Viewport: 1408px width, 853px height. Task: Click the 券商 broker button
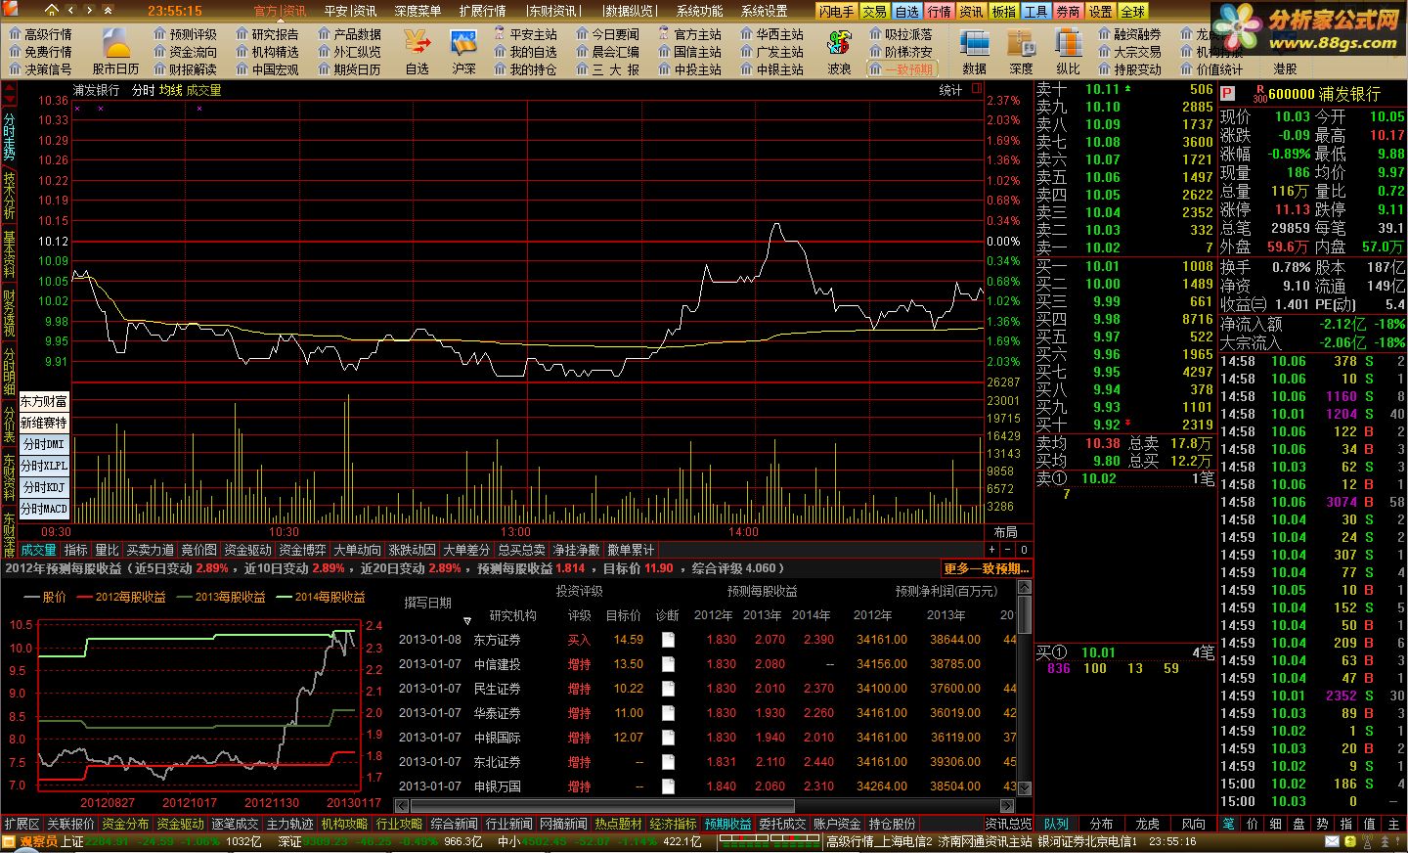(1068, 11)
